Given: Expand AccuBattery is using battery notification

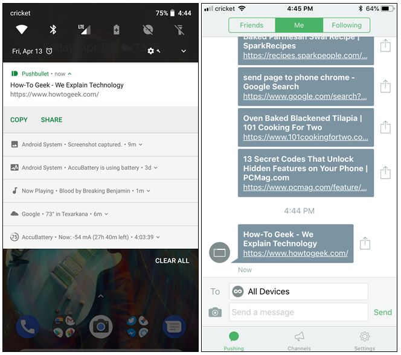Looking at the screenshot, I should coord(156,168).
